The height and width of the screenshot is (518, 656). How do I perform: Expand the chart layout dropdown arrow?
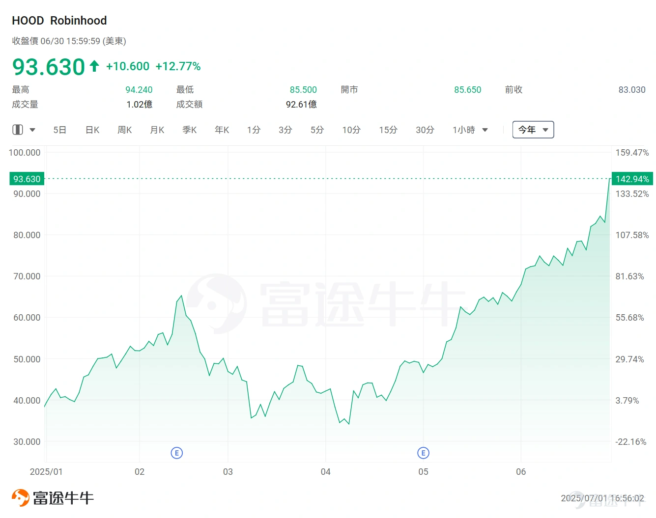point(32,130)
